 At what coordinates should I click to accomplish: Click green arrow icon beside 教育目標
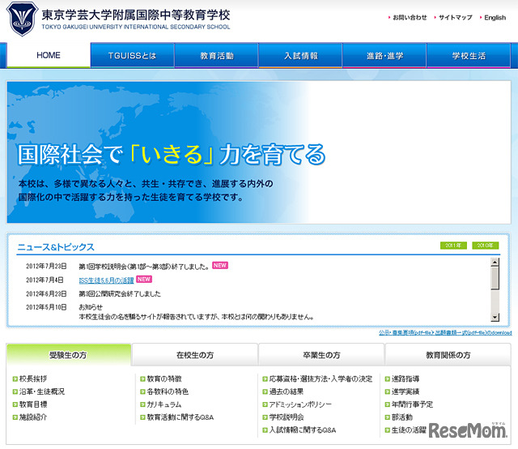pos(15,405)
